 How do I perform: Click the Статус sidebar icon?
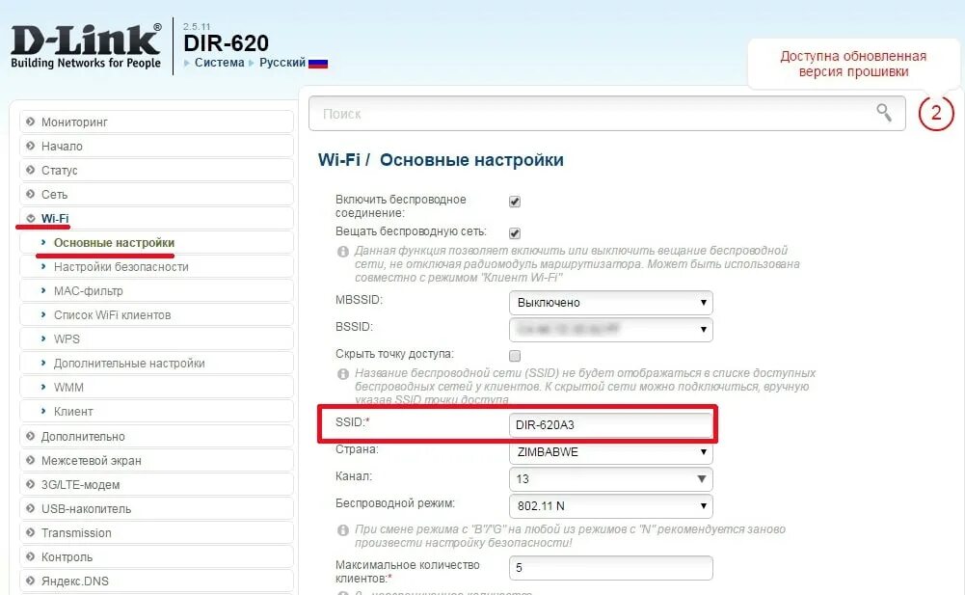point(33,170)
